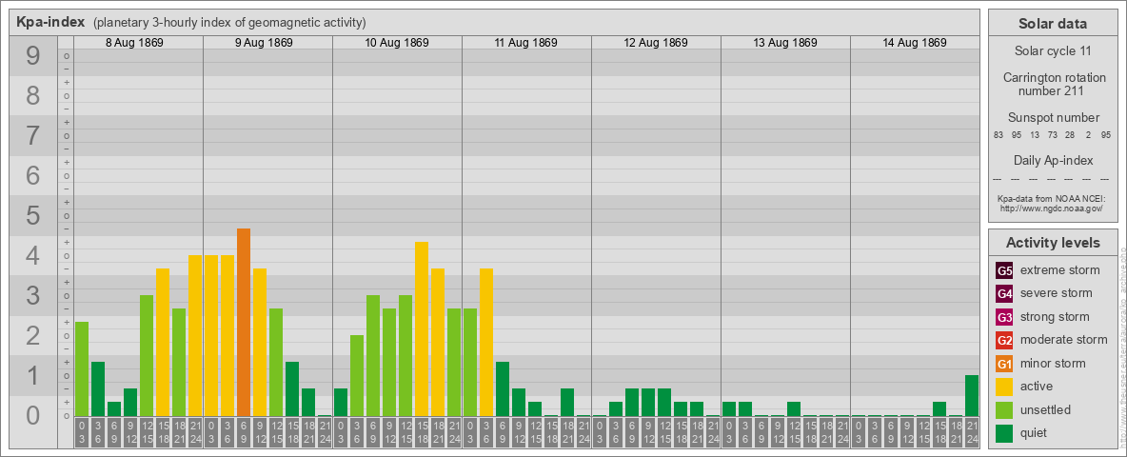This screenshot has width=1127, height=457.
Task: Click the 12-15 hour label under 12 Aug
Action: 664,432
